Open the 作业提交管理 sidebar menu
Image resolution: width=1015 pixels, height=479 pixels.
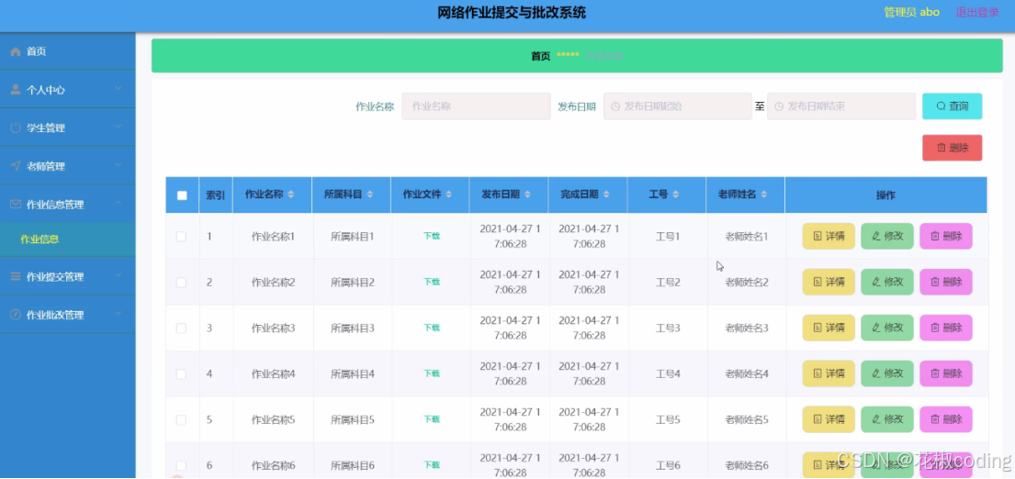tap(67, 277)
